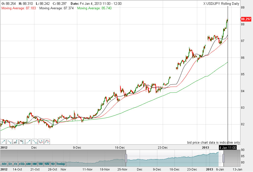The height and width of the screenshot is (172, 253).
Task: Click the bid price chart data disclaimer
Action: (x=213, y=142)
